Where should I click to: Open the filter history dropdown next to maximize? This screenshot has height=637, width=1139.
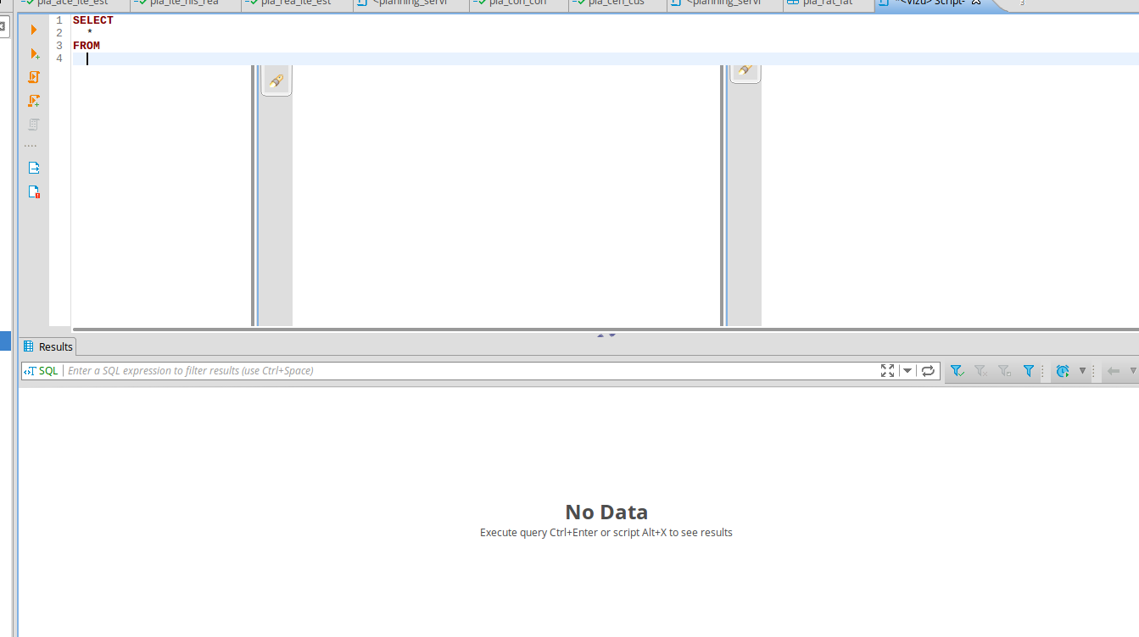[907, 370]
